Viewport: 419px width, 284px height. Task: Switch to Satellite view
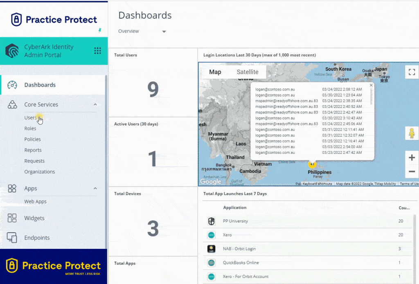pos(248,72)
